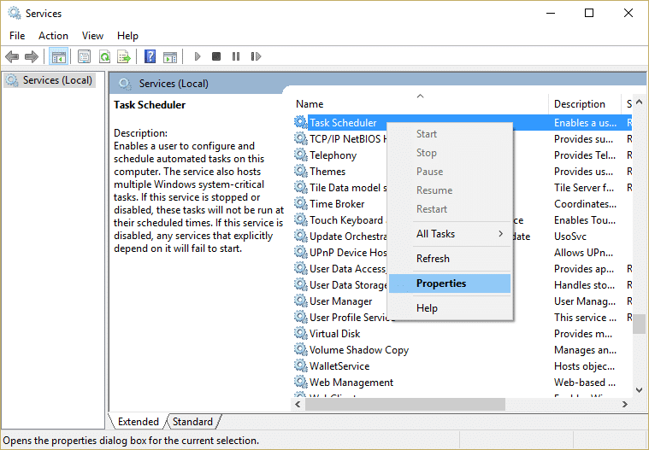Click the vertical scrollbar down arrow
The image size is (649, 450).
[639, 389]
